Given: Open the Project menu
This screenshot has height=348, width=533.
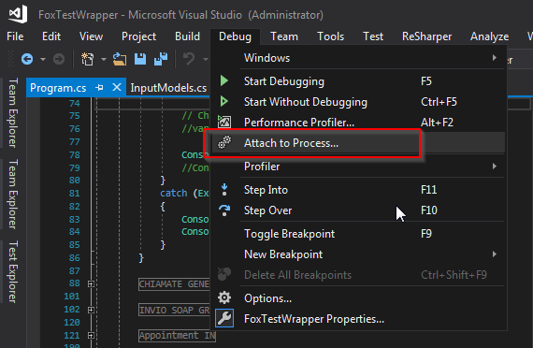Looking at the screenshot, I should point(138,36).
